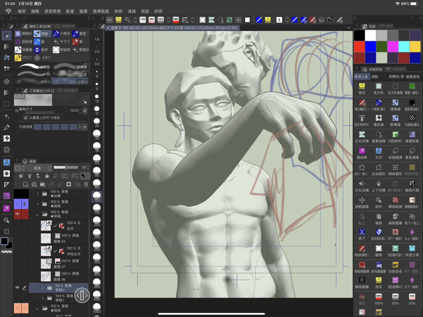Toggle the 以畫面上的尺寸指定 checkbox

pos(26,118)
